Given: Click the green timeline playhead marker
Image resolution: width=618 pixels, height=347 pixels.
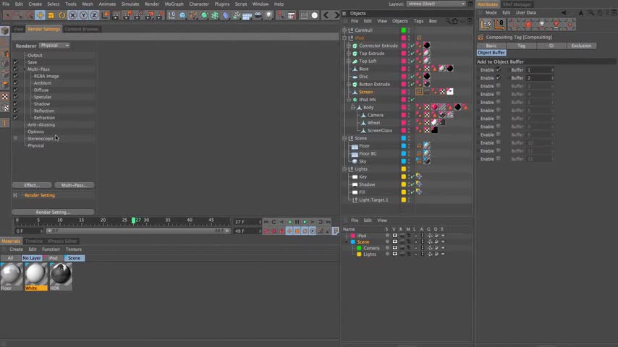Looking at the screenshot, I should [x=134, y=220].
